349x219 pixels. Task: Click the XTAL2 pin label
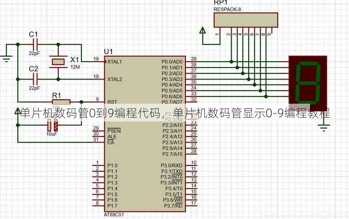(x=115, y=79)
